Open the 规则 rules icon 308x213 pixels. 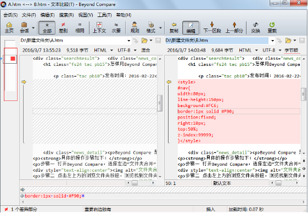[x=135, y=27]
